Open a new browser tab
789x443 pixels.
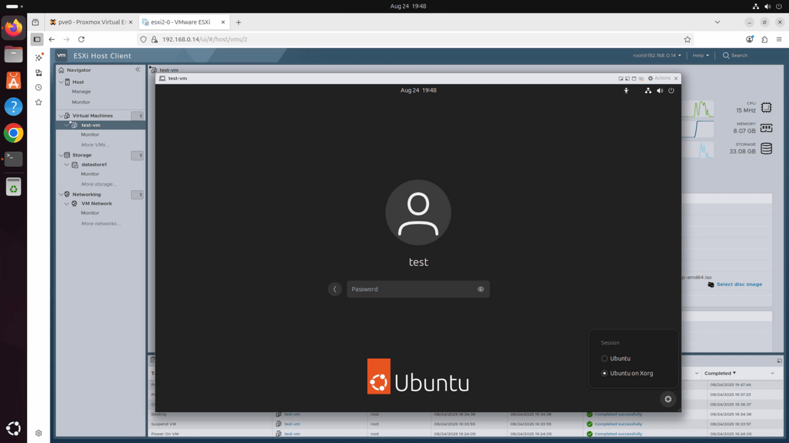point(239,22)
